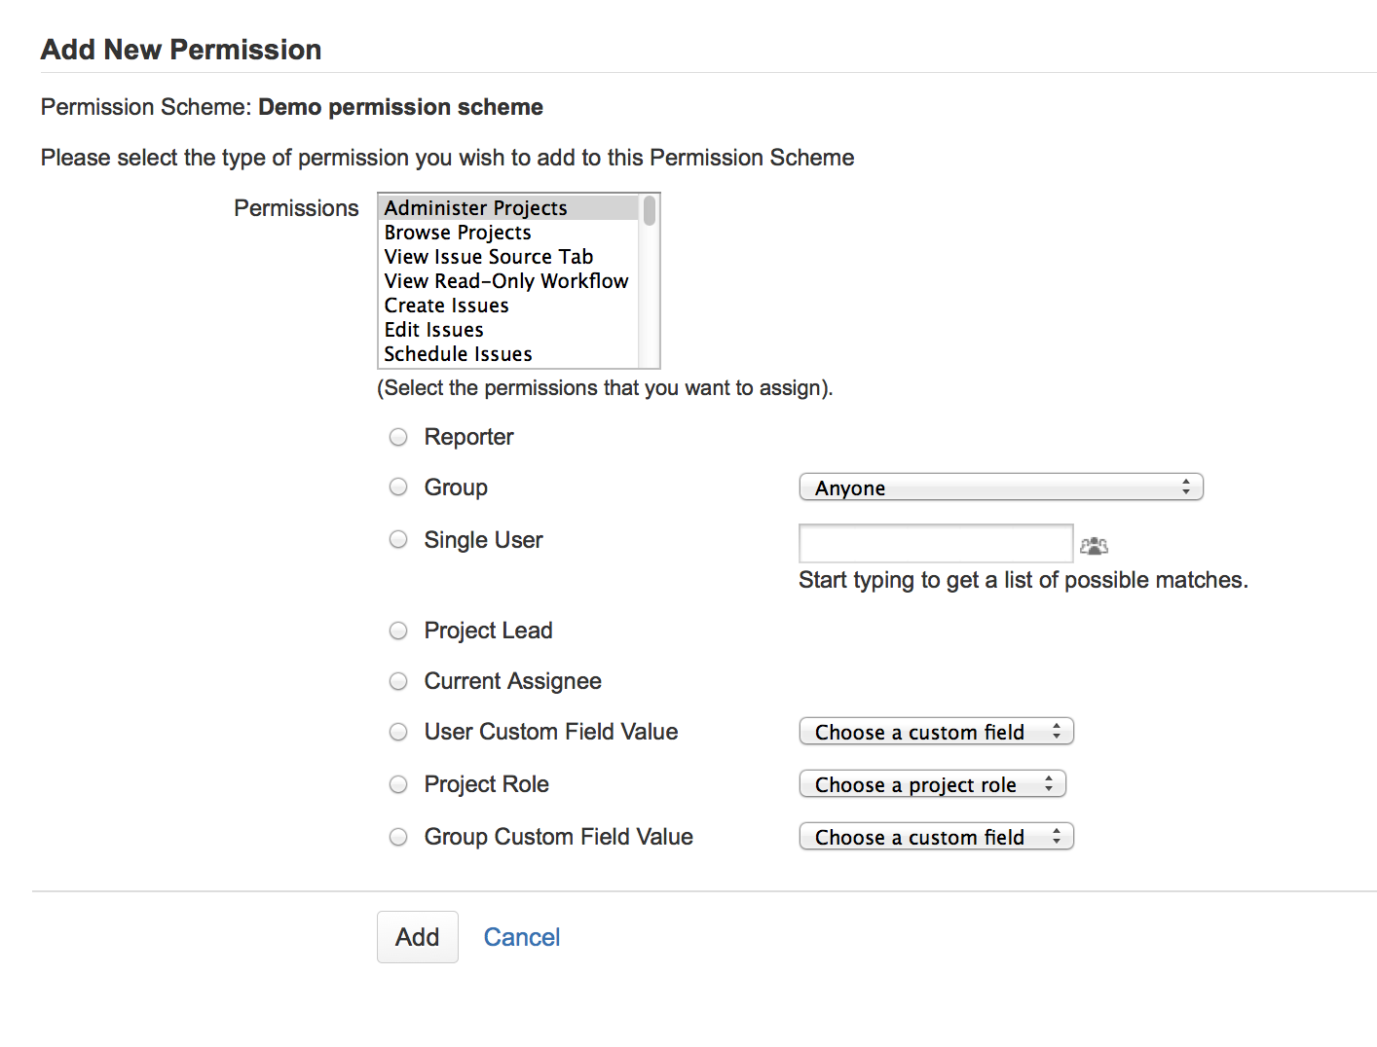Focus the Single User text field

[x=936, y=543]
